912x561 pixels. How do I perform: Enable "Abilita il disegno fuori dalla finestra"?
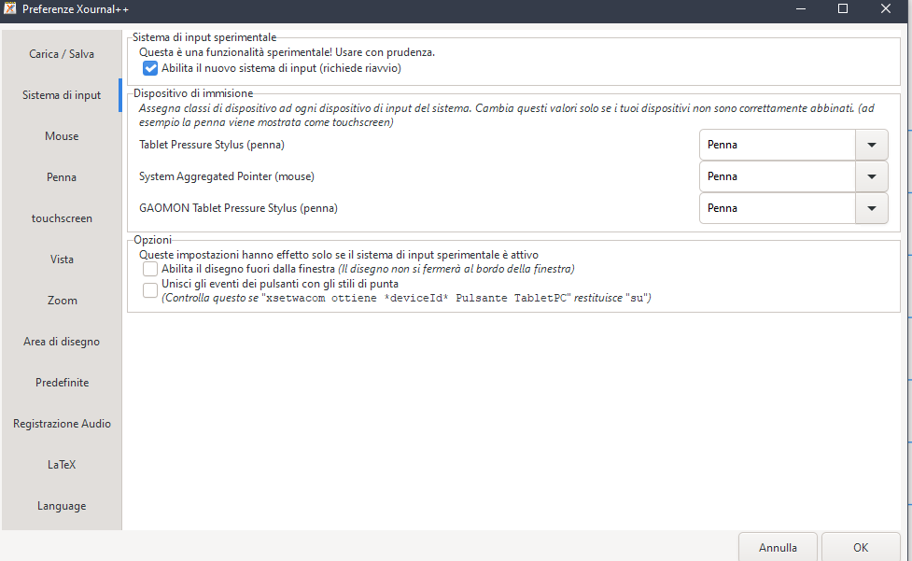[x=149, y=269]
